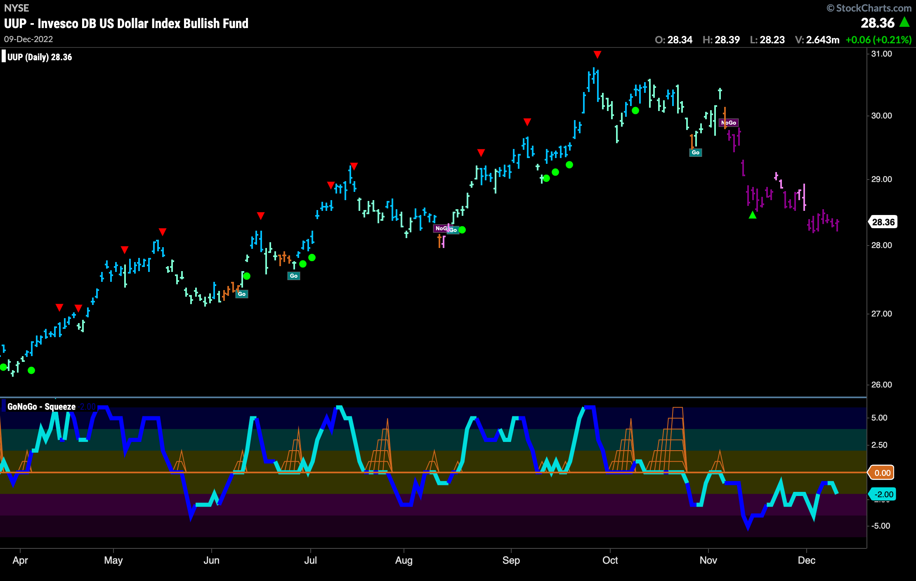Screen dimensions: 916x581
Task: Click the green dot next to the August Go flag
Action: point(462,230)
